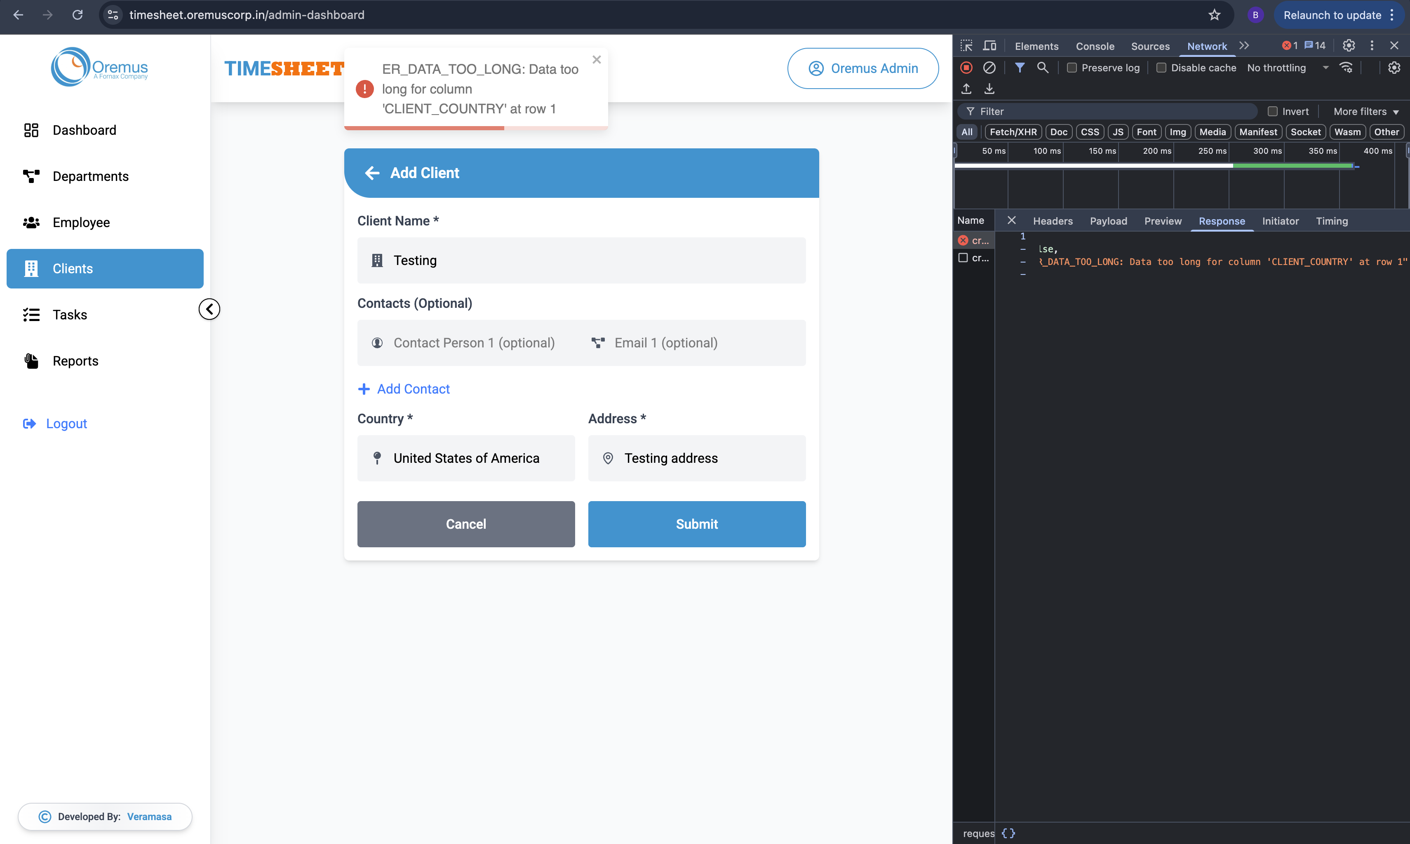Screen dimensions: 1410x844
Task: Open the DevTools settings gear
Action: pyautogui.click(x=1349, y=46)
